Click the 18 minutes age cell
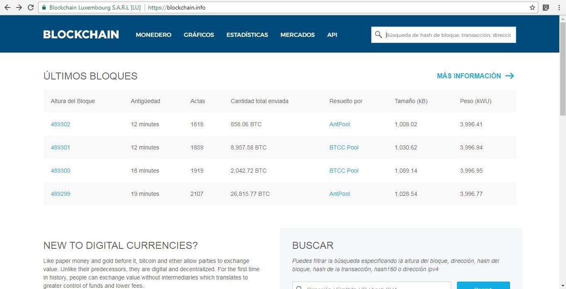The width and height of the screenshot is (566, 289). click(x=145, y=171)
